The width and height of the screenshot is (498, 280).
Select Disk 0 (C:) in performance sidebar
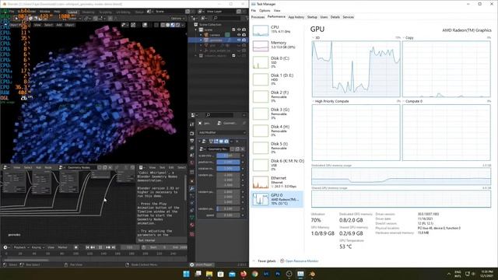277,62
